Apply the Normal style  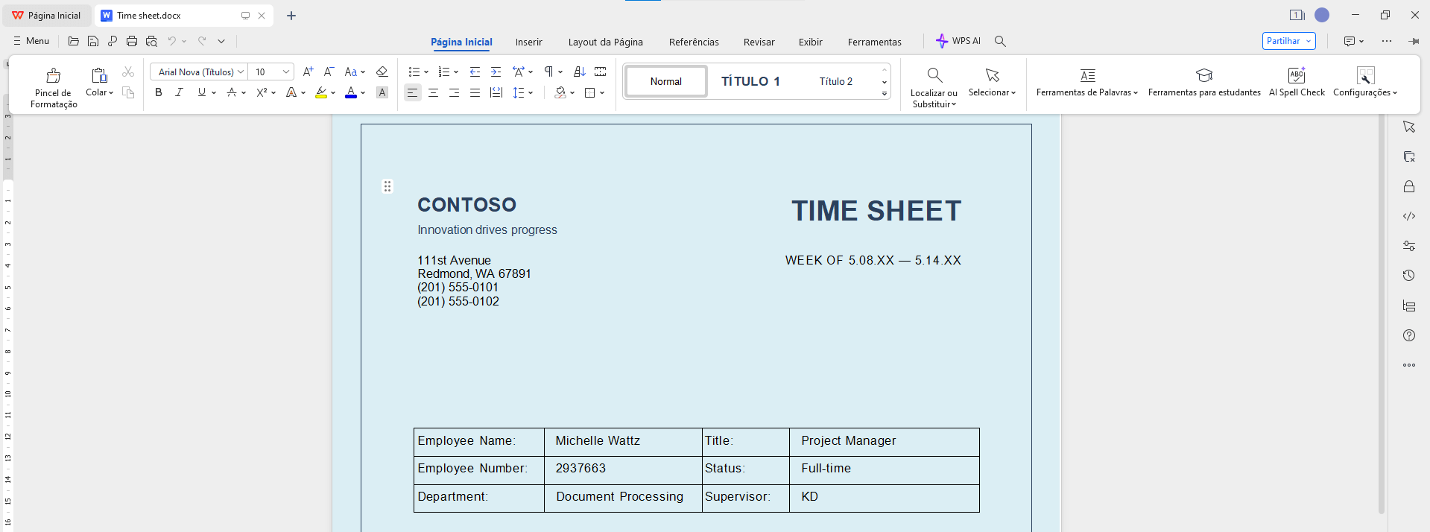point(666,81)
